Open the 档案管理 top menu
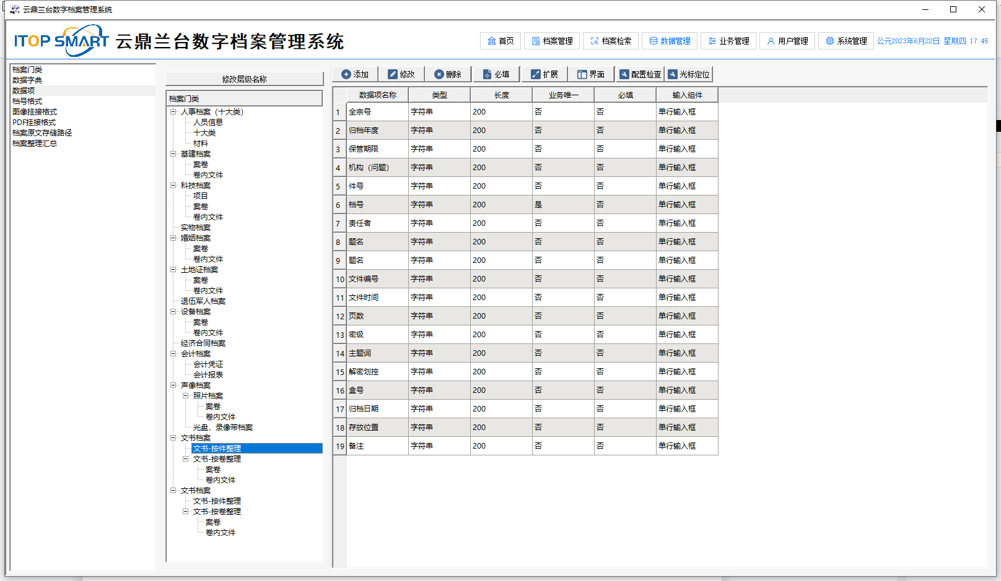 [552, 41]
